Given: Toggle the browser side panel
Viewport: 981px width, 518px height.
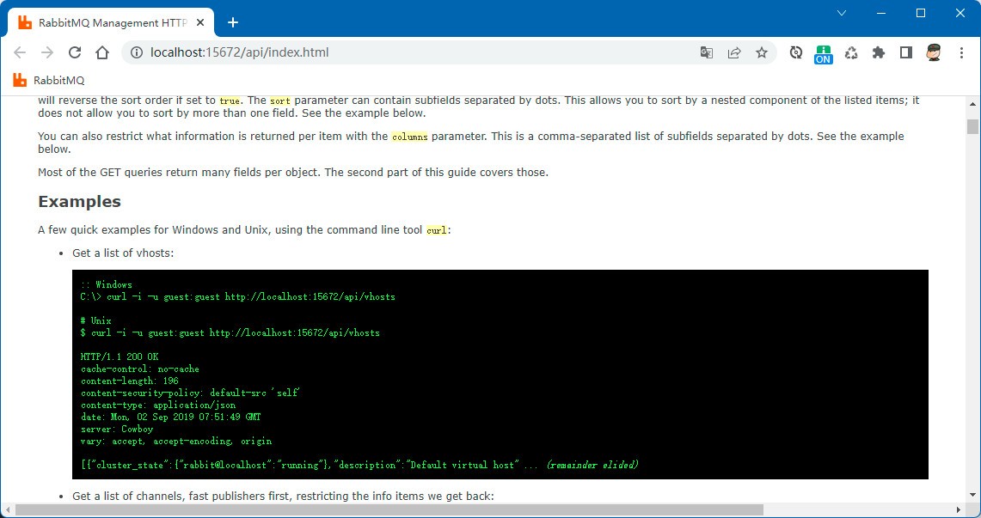Looking at the screenshot, I should pyautogui.click(x=906, y=52).
